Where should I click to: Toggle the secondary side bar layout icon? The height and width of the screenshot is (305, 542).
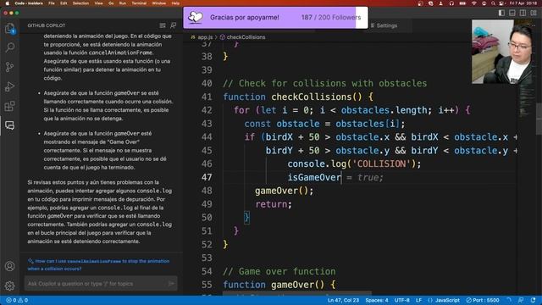pyautogui.click(x=523, y=13)
